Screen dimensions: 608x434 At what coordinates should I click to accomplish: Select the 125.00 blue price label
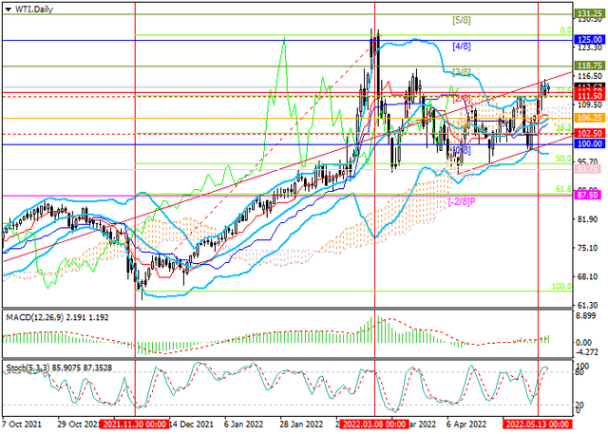tap(590, 40)
